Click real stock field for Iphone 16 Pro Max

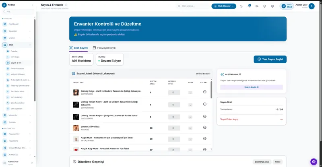(x=174, y=128)
